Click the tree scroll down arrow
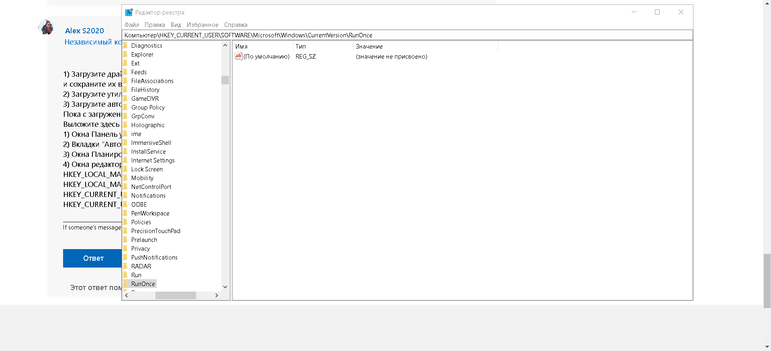Screen dimensions: 771x351 225,287
